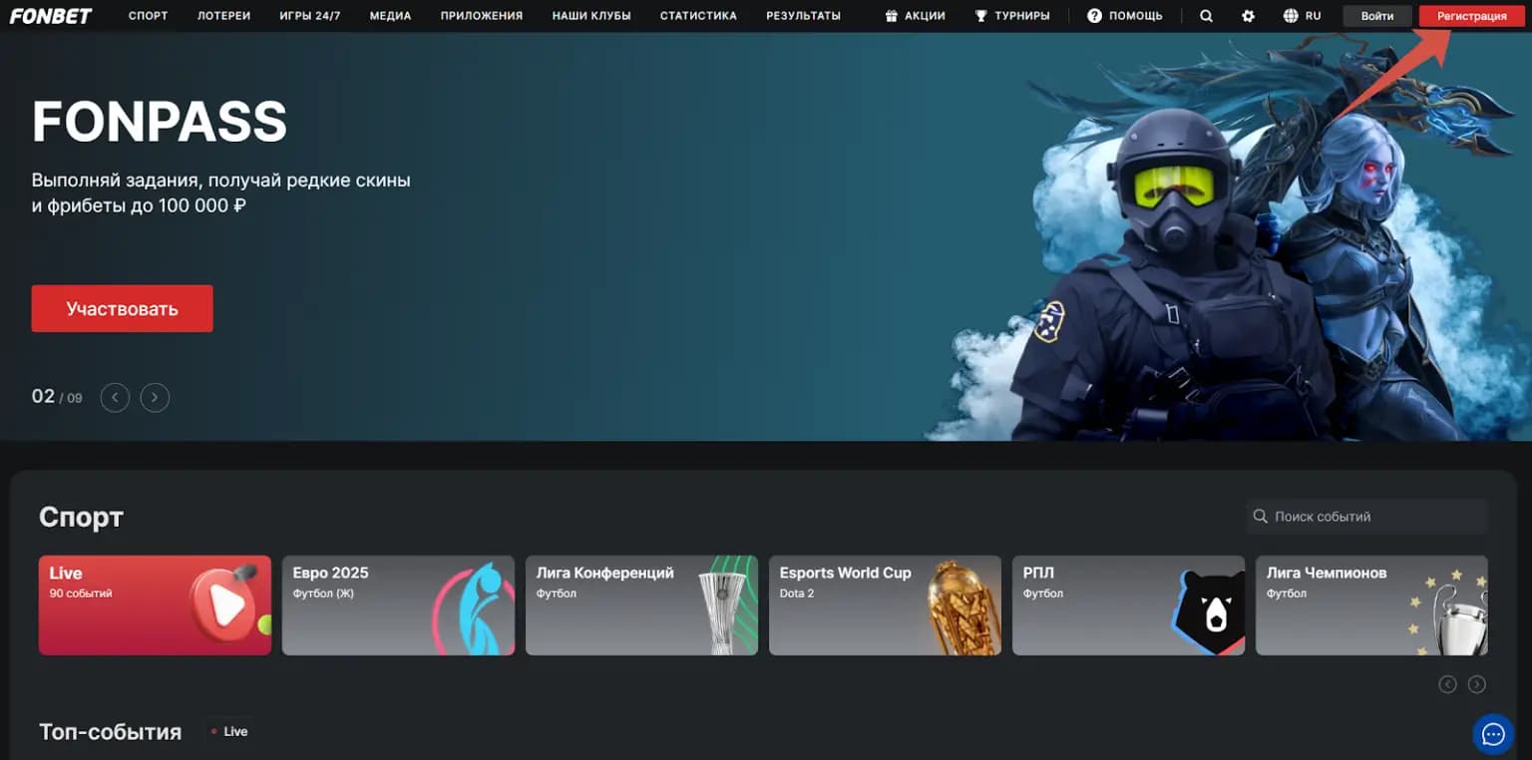Open the search magnifier icon in header

1206,16
